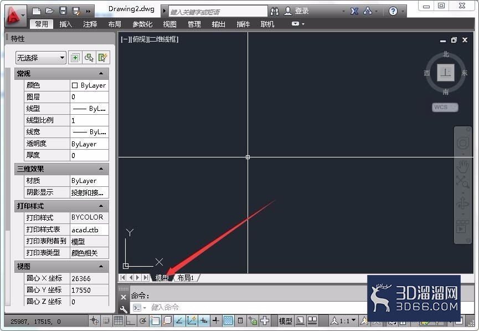Open annotation scale 1:1 dropdown
Screen dimensions: 479x331
(x=343, y=320)
